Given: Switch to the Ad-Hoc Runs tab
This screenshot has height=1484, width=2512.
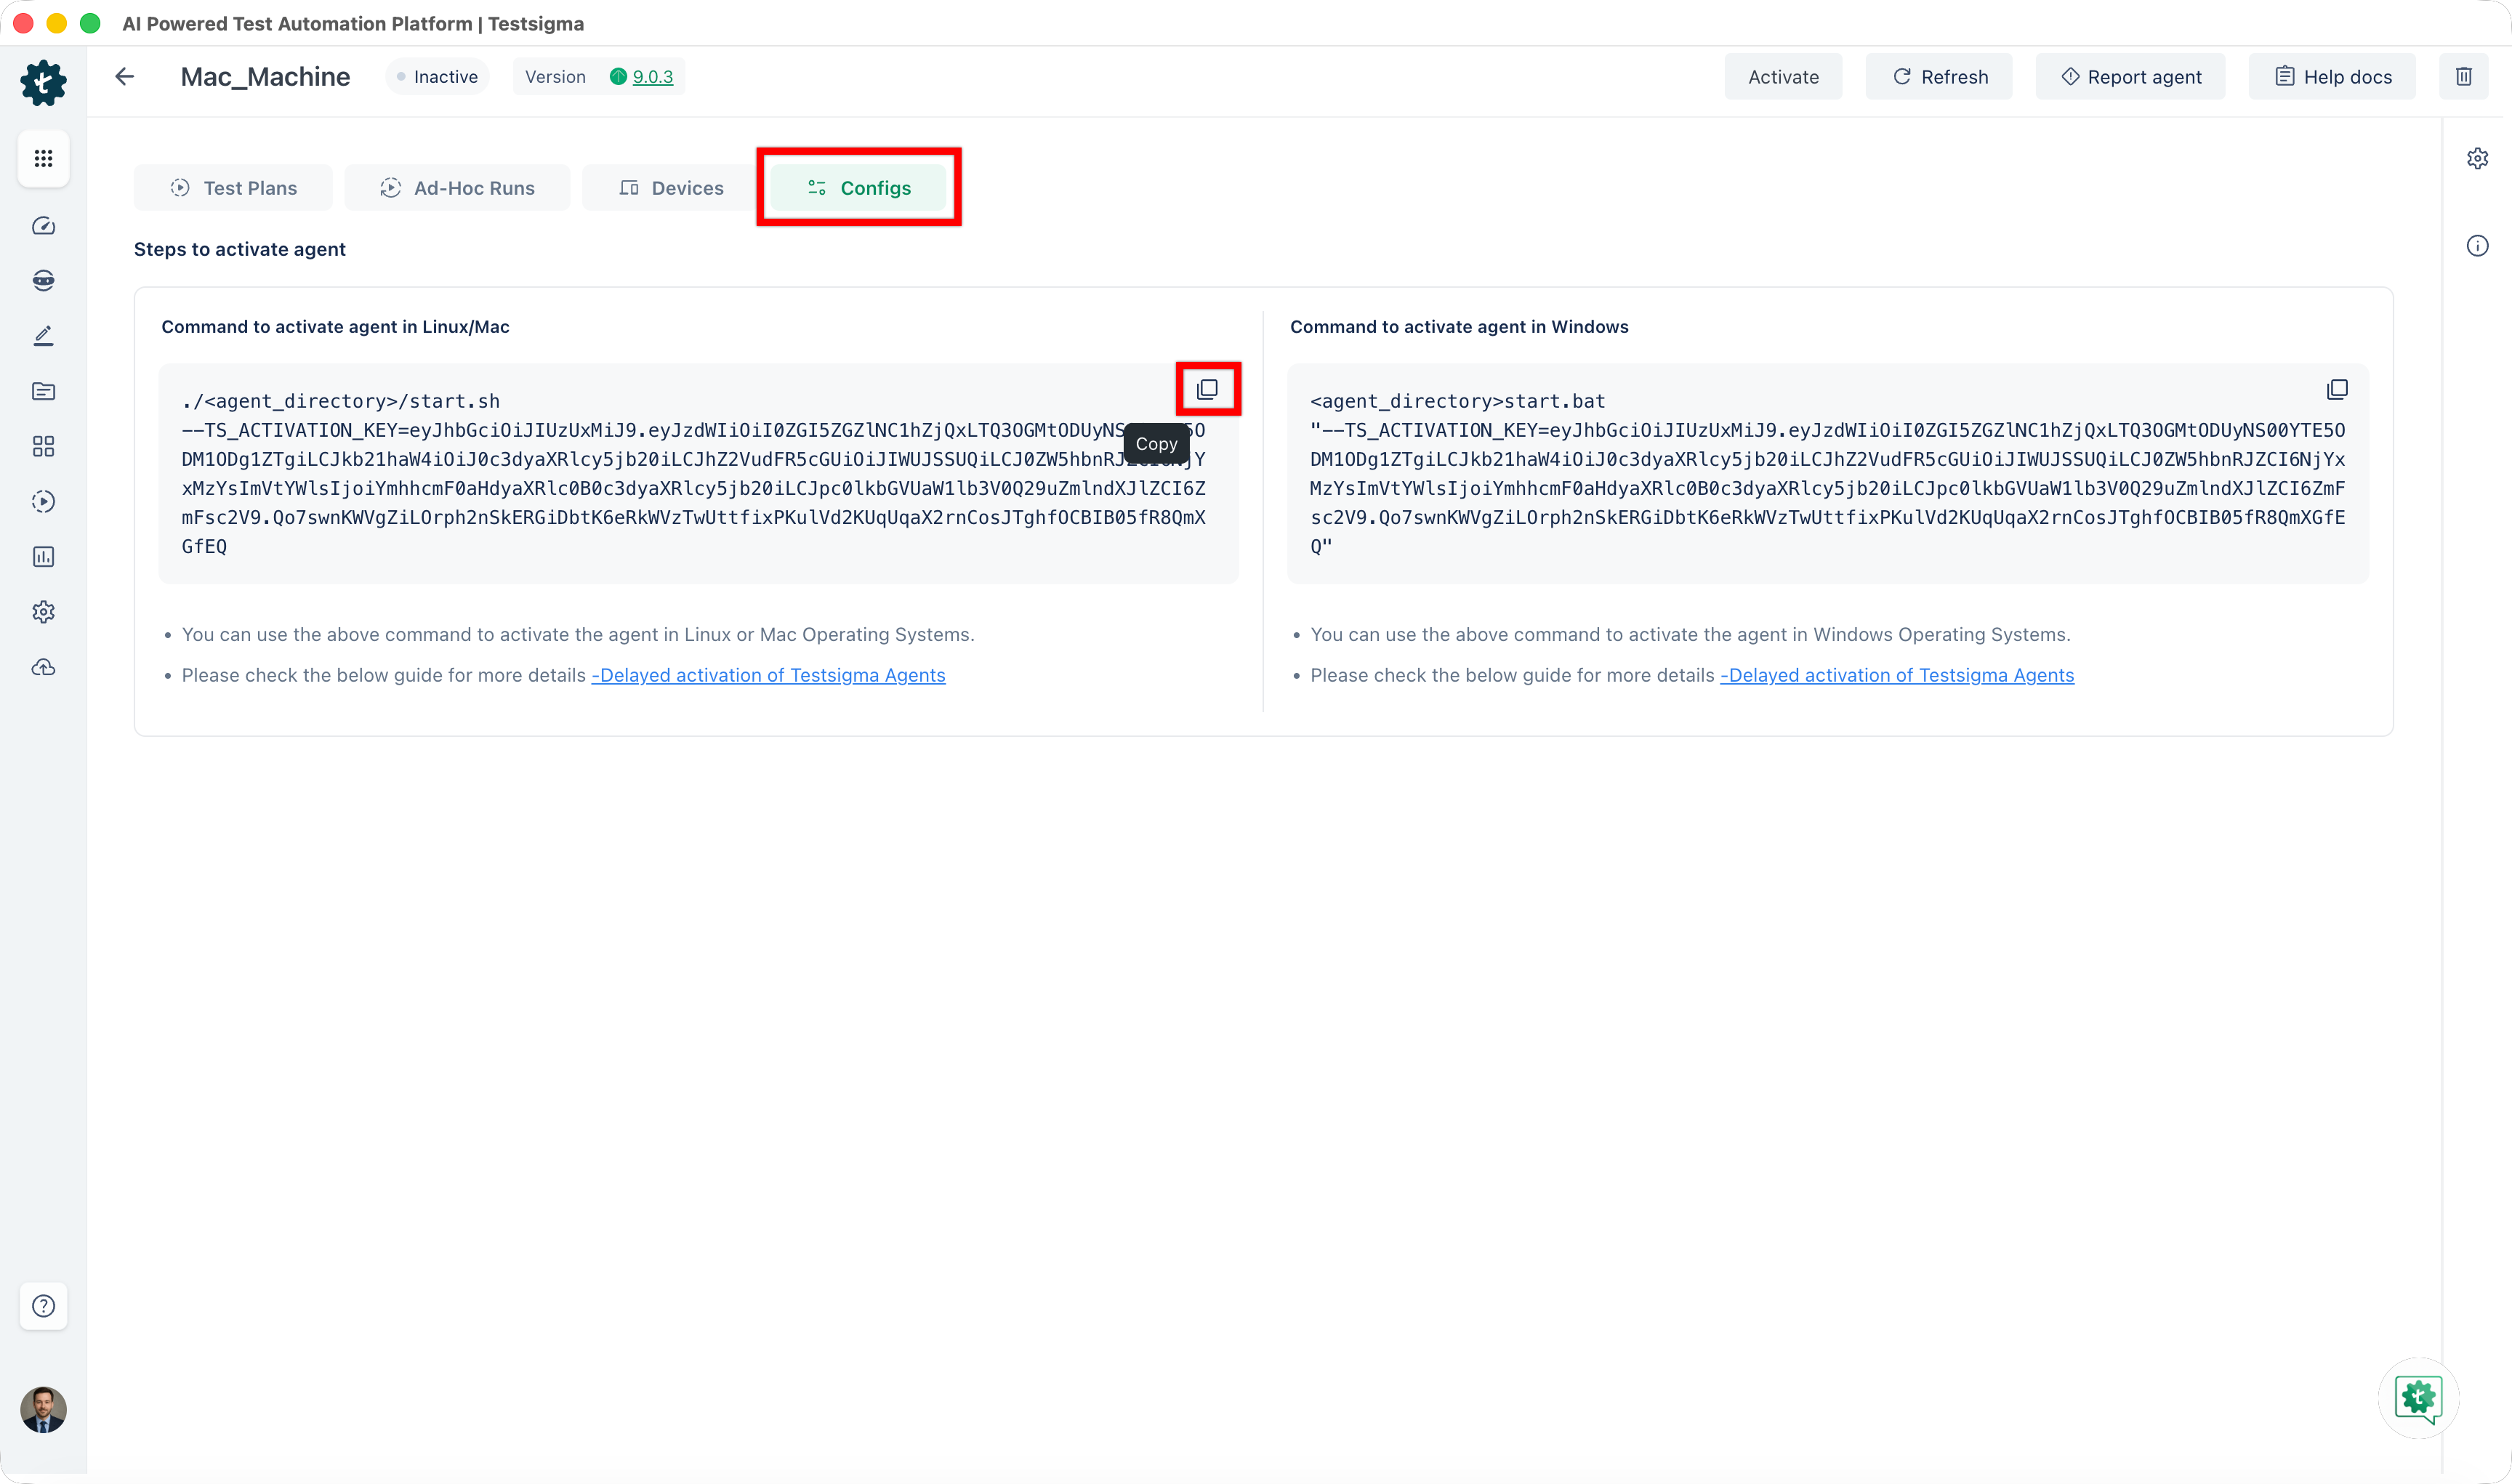Looking at the screenshot, I should (x=457, y=188).
